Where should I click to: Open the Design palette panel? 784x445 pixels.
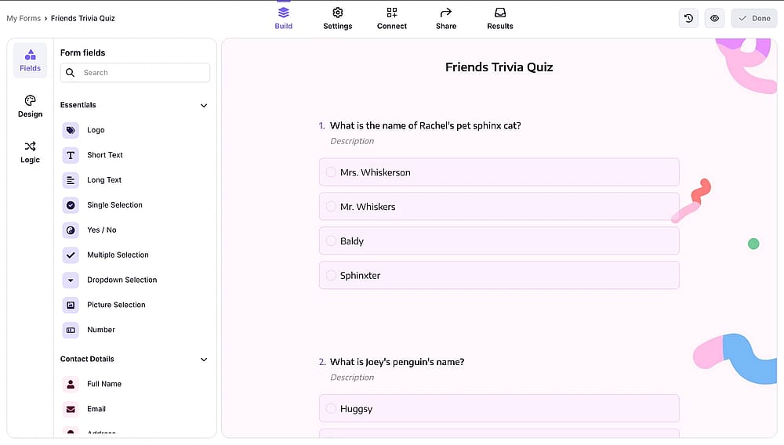point(30,107)
